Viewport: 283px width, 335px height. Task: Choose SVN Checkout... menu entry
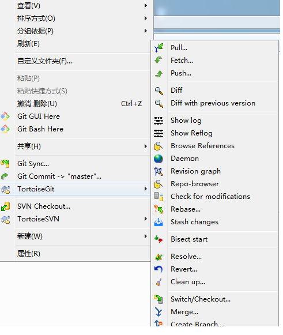pyautogui.click(x=75, y=206)
